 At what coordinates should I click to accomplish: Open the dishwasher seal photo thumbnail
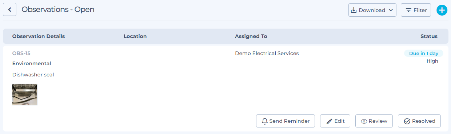25,95
